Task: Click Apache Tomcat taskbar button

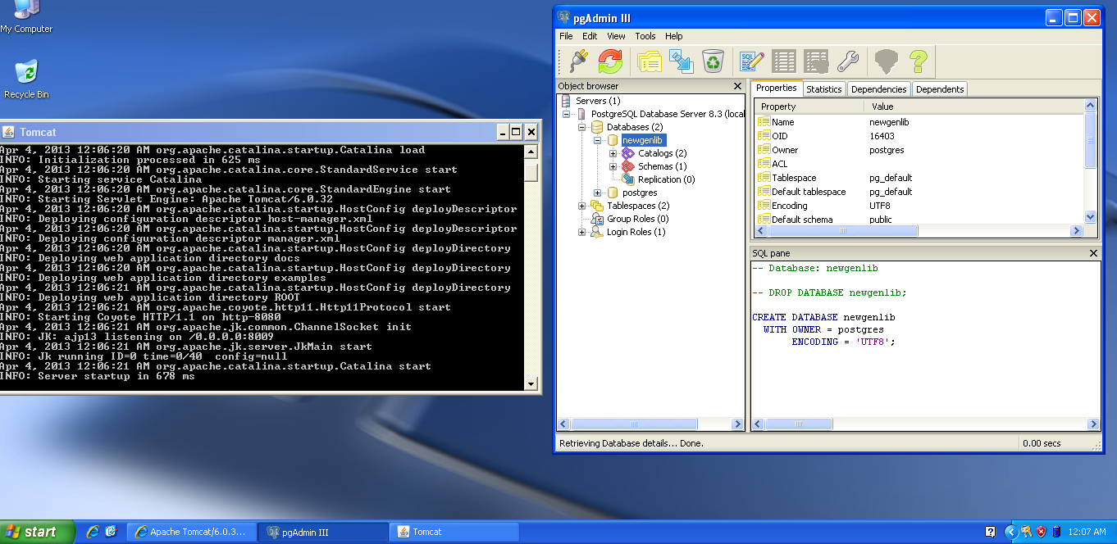Action: [192, 532]
